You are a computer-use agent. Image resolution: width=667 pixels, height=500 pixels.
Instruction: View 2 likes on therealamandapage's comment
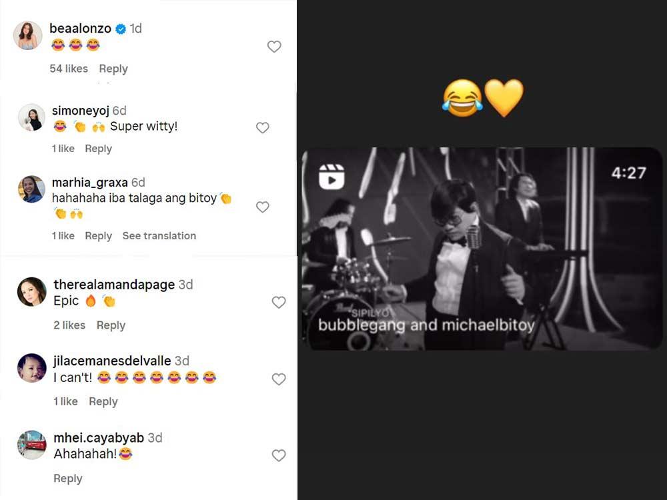(x=69, y=325)
